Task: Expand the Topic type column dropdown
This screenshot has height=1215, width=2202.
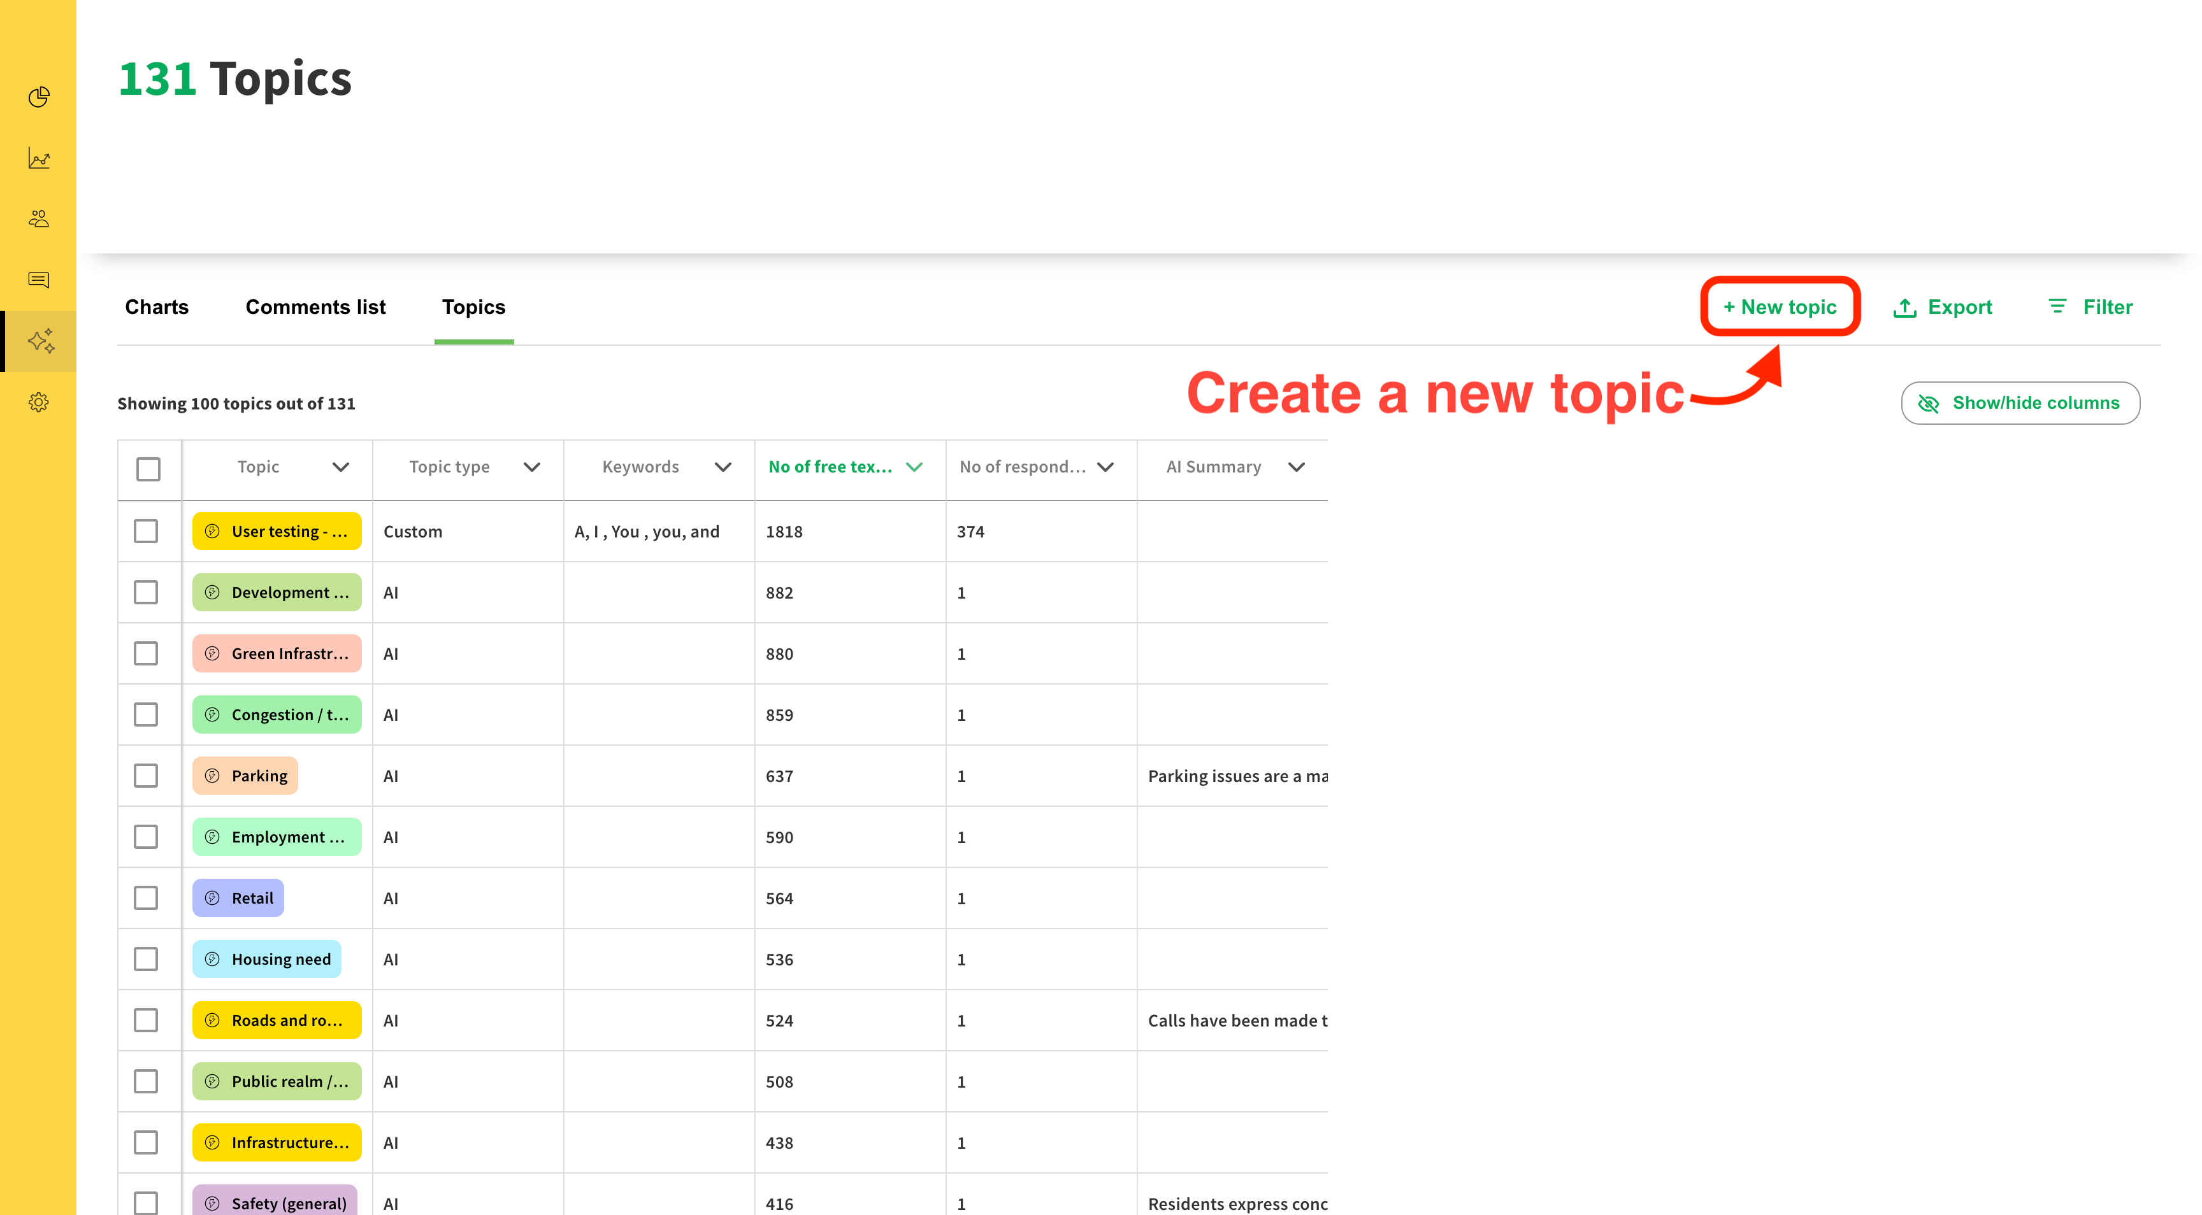Action: point(531,467)
